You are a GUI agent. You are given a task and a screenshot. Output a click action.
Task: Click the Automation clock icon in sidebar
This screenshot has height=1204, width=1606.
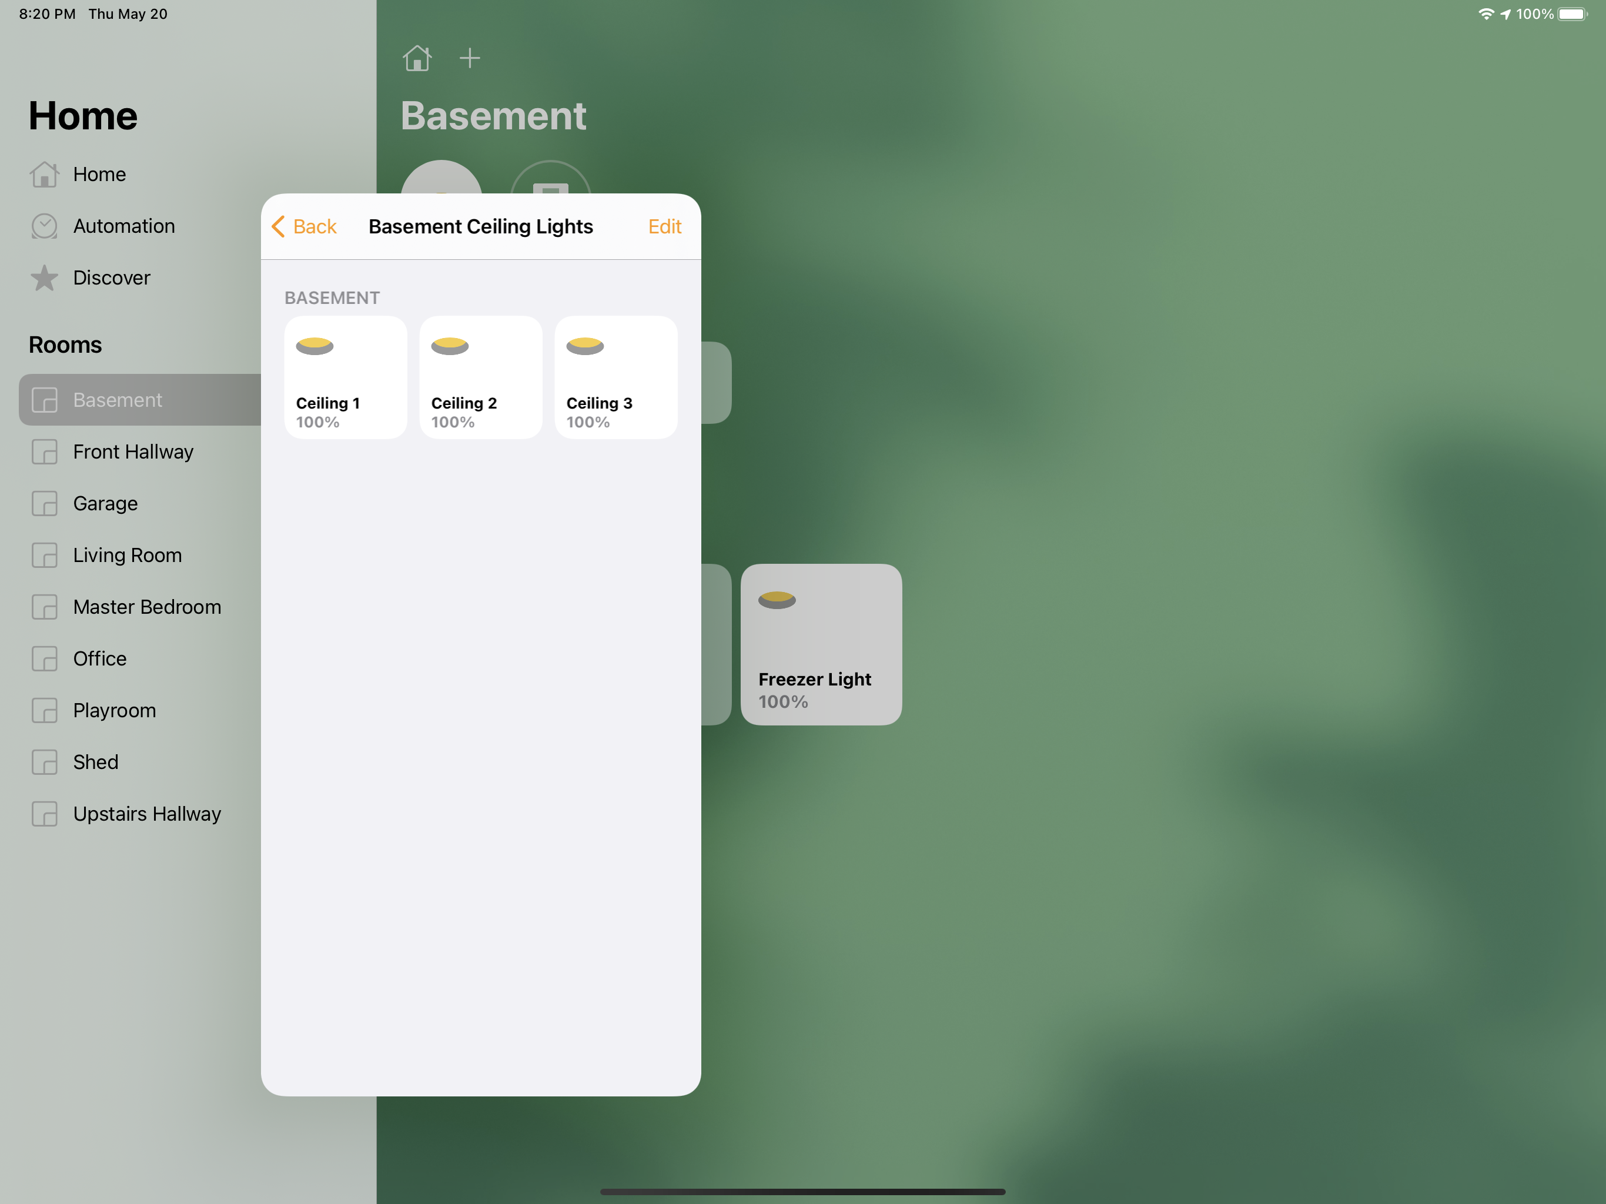[44, 226]
